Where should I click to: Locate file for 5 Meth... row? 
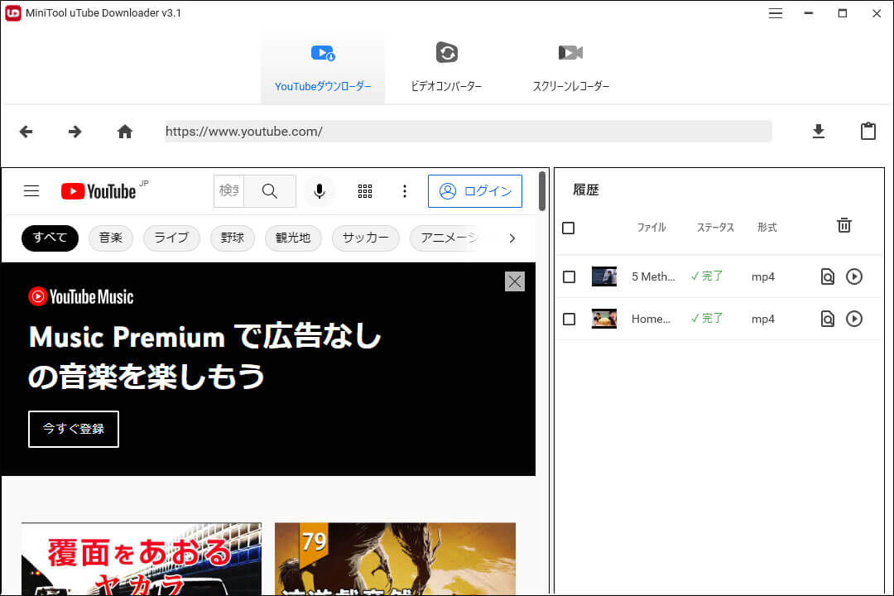tap(827, 276)
